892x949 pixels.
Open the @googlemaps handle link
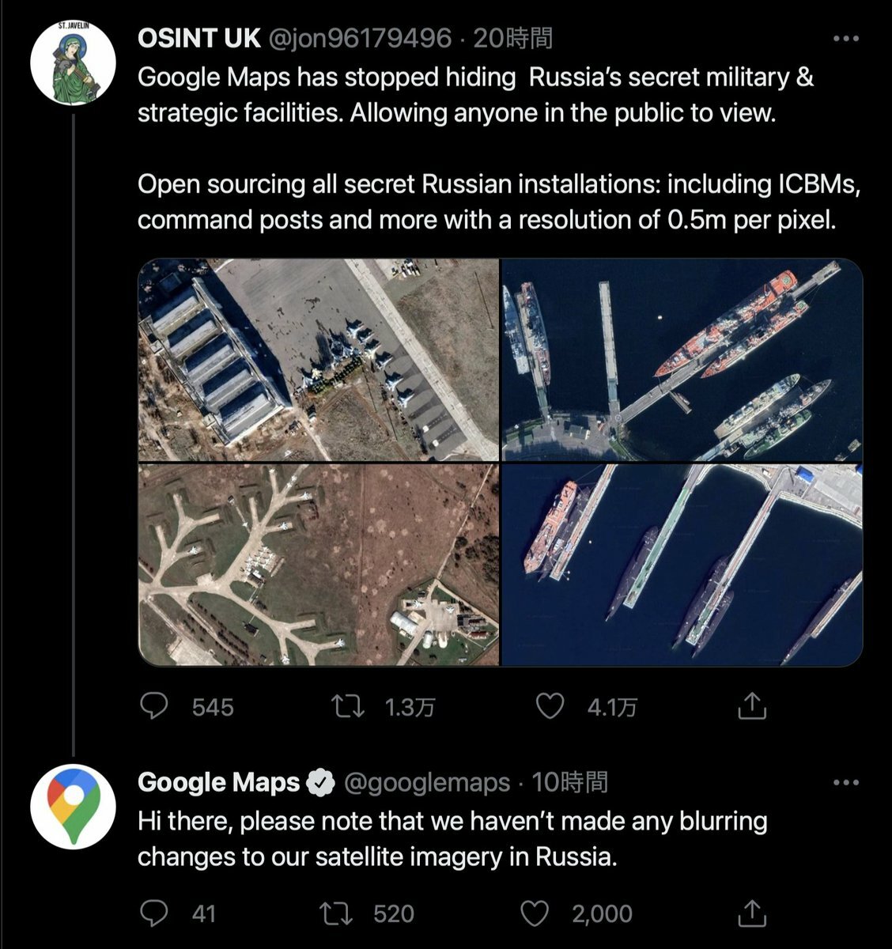pyautogui.click(x=427, y=783)
